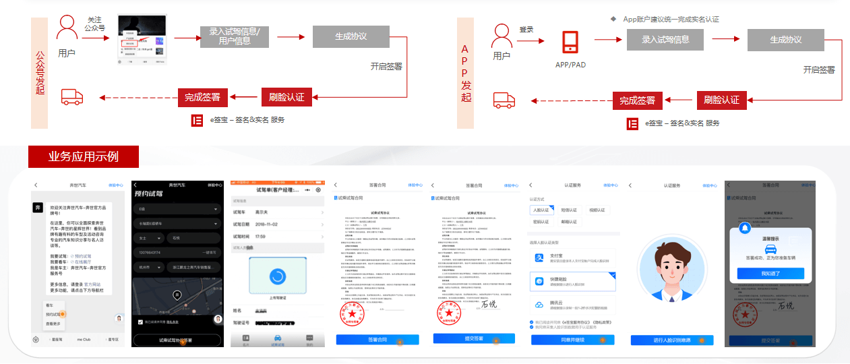Screen dimensions: 850x364
Task: Tap the bell icon on 温馨提示 popup
Action: point(744,229)
